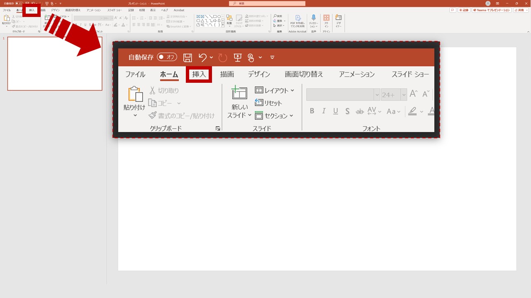Switch to the 挿入 (Insert) tab
Screen dimensions: 531x298
click(199, 74)
